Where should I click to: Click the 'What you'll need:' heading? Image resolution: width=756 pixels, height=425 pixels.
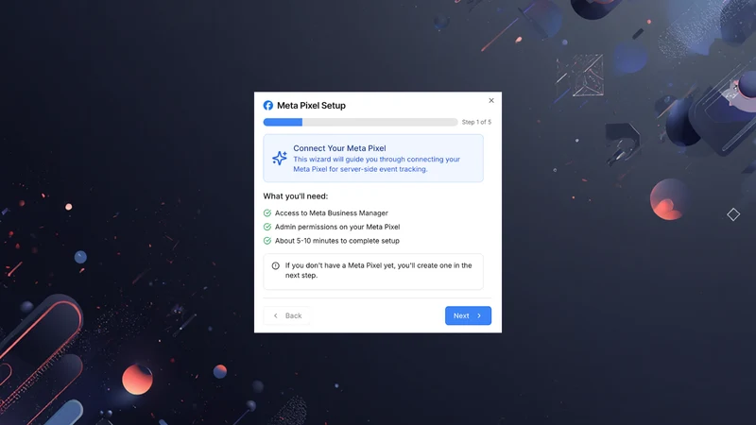tap(296, 196)
